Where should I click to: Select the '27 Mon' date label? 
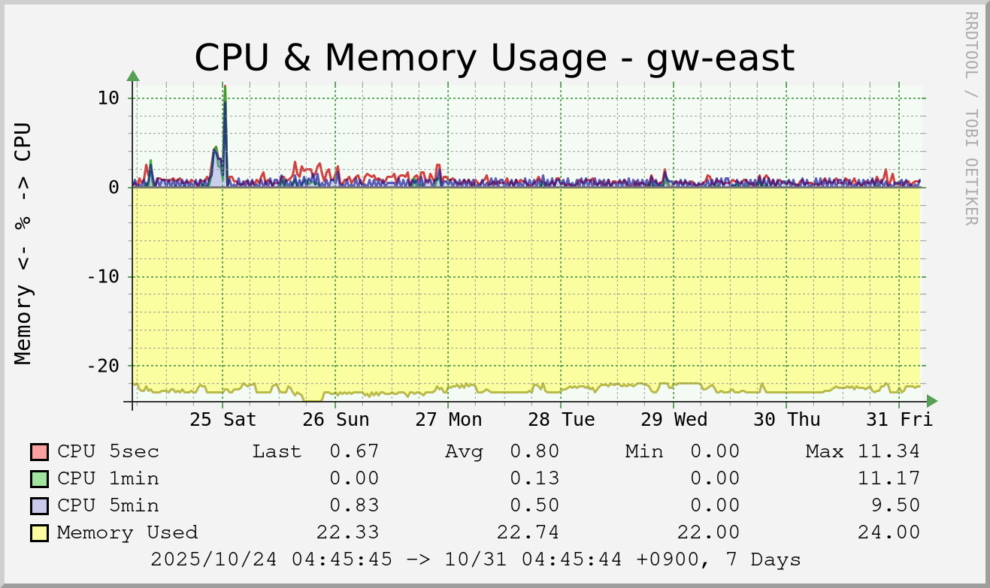click(x=449, y=419)
